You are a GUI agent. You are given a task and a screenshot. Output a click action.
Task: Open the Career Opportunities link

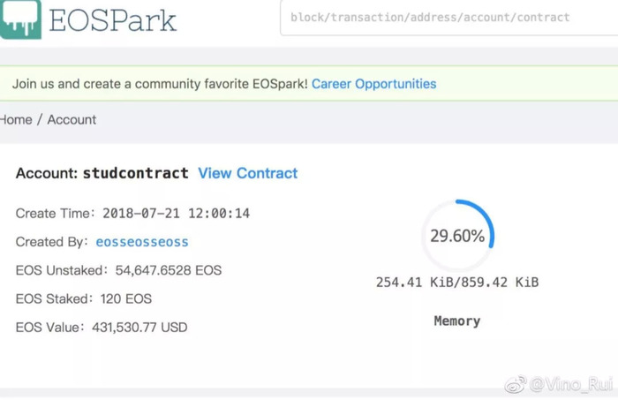tap(373, 84)
